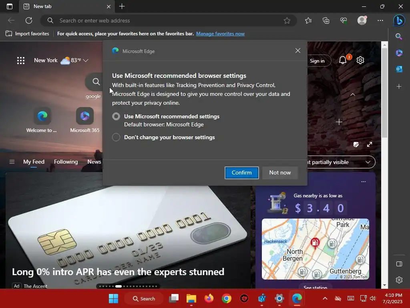Open the Favorites list icon
This screenshot has width=410, height=308.
pos(308,20)
